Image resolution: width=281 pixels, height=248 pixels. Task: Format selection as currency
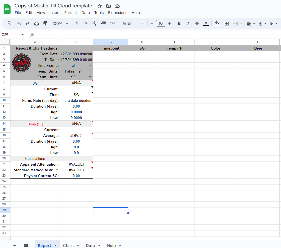tap(77, 24)
